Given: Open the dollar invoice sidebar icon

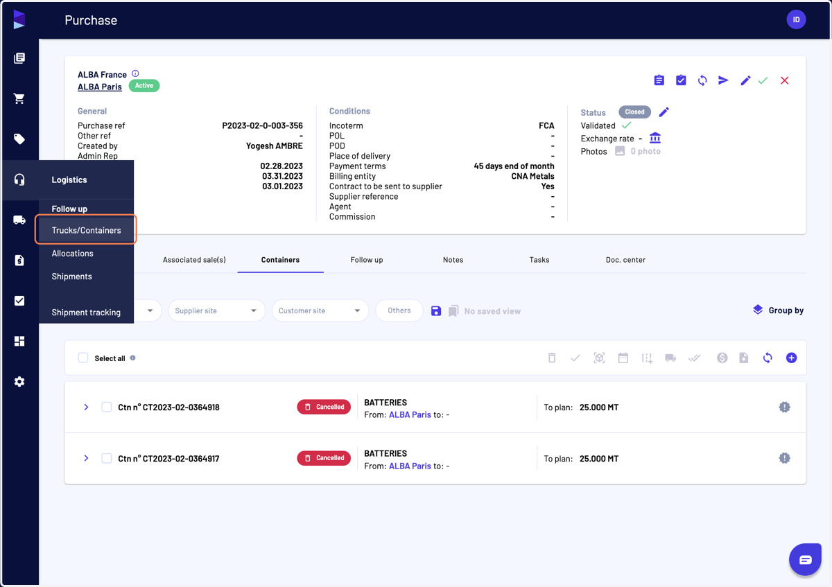Looking at the screenshot, I should pyautogui.click(x=19, y=261).
